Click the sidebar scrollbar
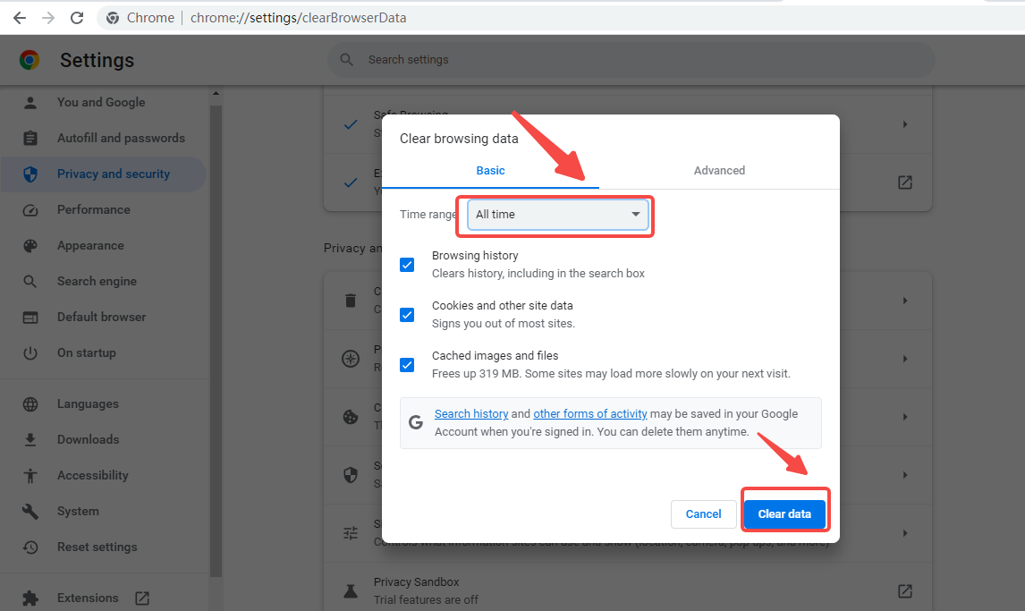1025x611 pixels. pyautogui.click(x=215, y=340)
